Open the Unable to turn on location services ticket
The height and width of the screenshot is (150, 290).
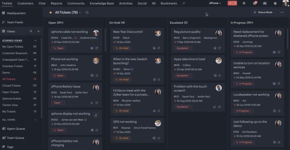pyautogui.click(x=251, y=65)
